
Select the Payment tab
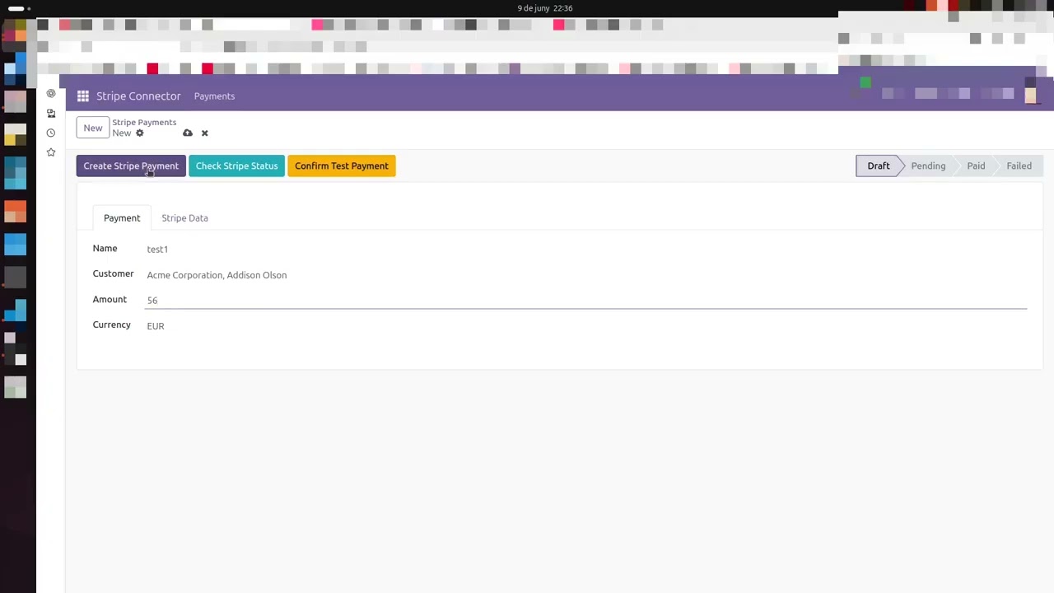122,218
